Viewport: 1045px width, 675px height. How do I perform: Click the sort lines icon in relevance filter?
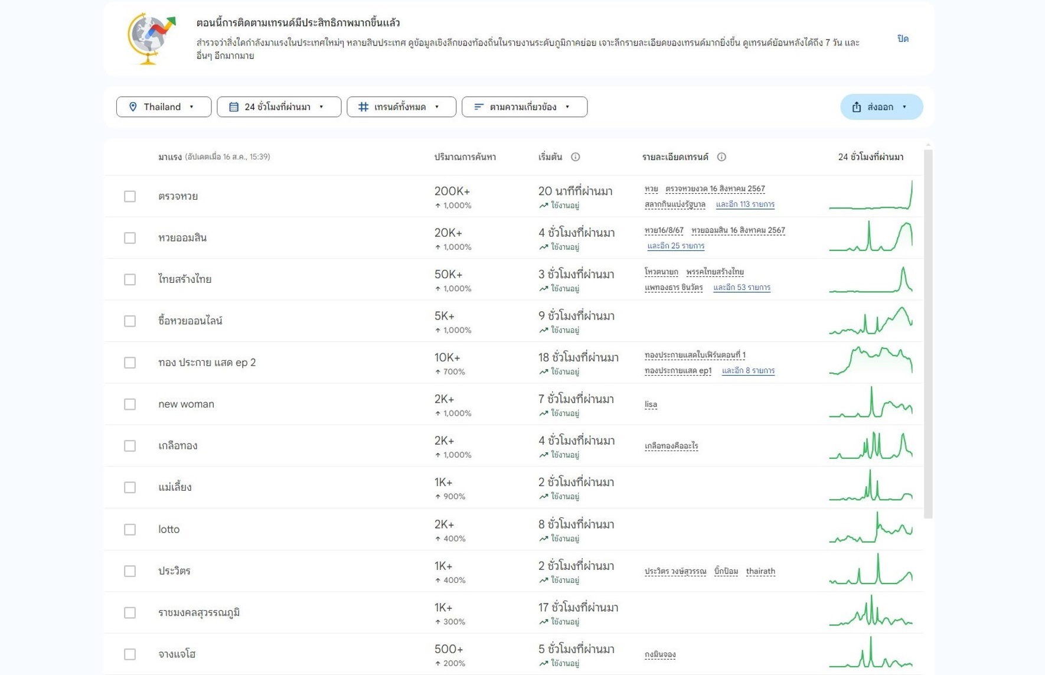pos(479,107)
